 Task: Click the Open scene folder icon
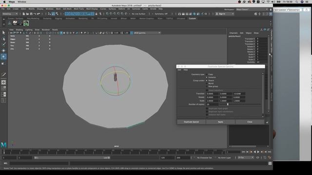(27, 14)
